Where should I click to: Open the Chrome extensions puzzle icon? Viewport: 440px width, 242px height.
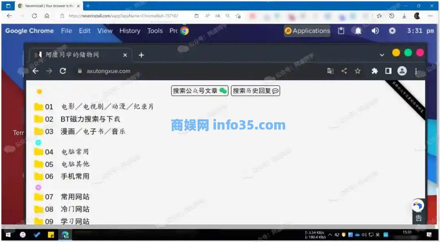375,71
